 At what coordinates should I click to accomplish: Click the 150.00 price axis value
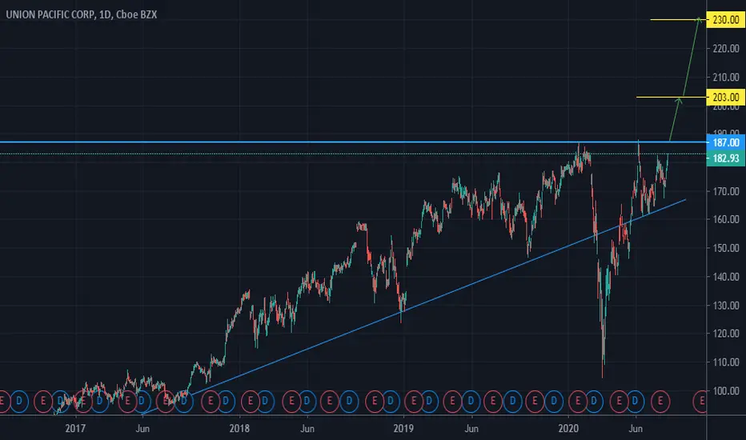pyautogui.click(x=725, y=248)
